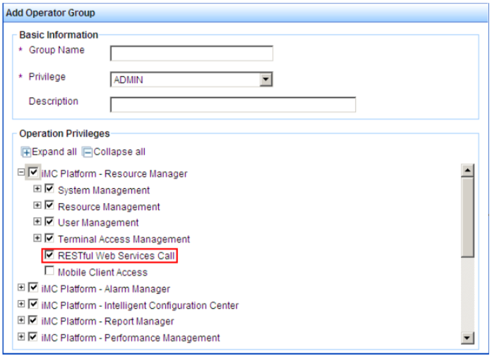493x358 pixels.
Task: Expand the Terminal Access Management node
Action: [37, 238]
